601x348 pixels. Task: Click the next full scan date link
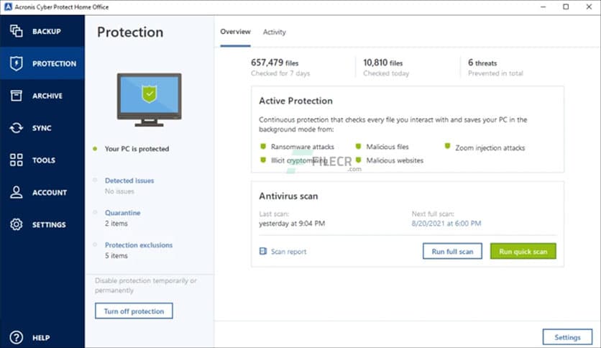(x=445, y=224)
